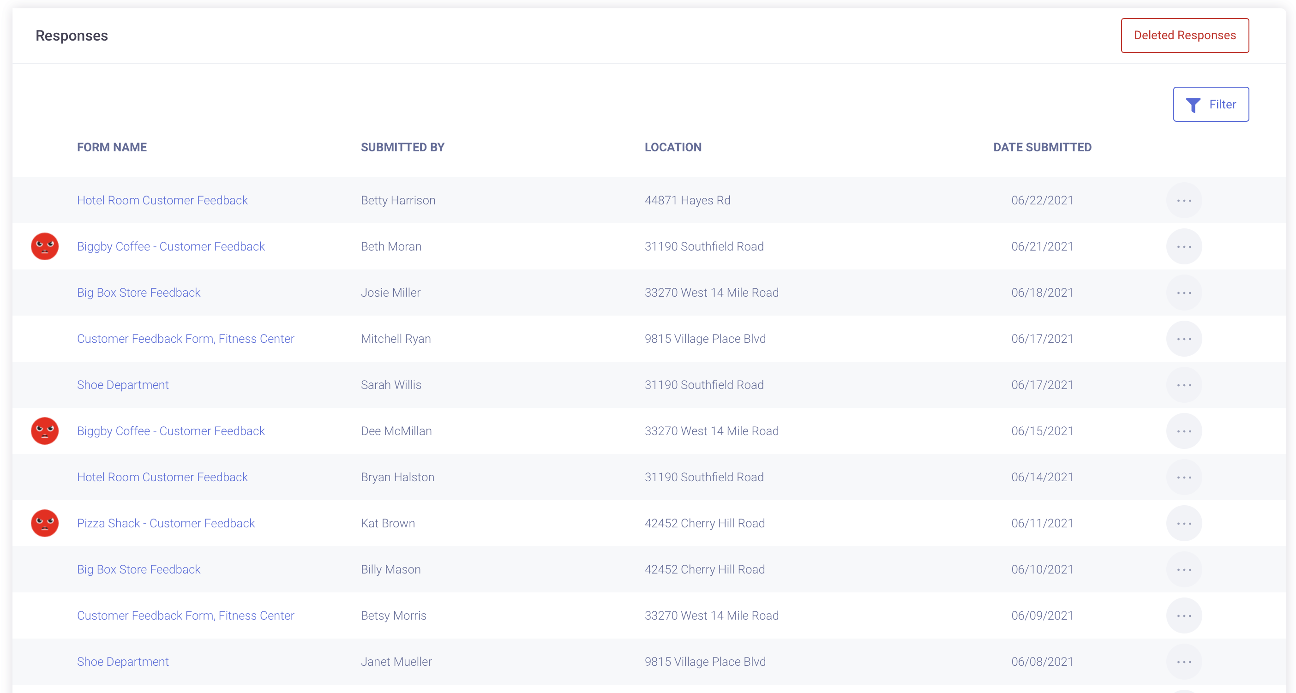
Task: View Deleted Responses
Action: coord(1185,35)
